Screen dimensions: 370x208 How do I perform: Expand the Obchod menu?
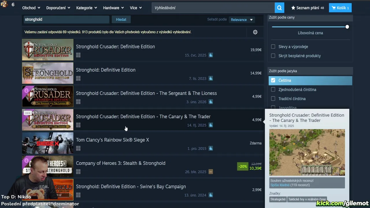click(x=31, y=8)
